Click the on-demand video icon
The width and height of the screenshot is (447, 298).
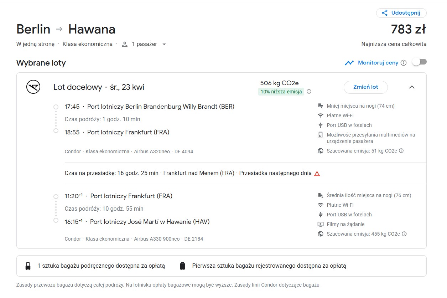pos(321,224)
